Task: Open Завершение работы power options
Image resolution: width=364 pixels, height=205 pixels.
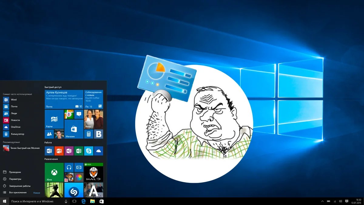Action: (20, 186)
